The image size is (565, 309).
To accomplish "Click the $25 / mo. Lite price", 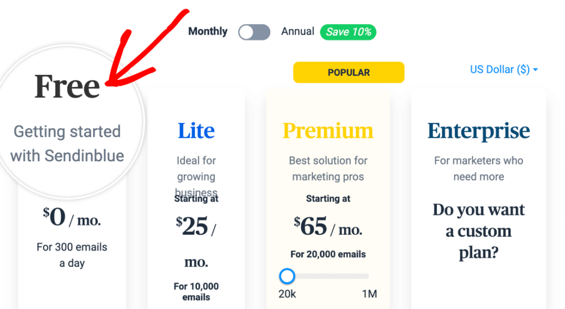I will tap(196, 226).
